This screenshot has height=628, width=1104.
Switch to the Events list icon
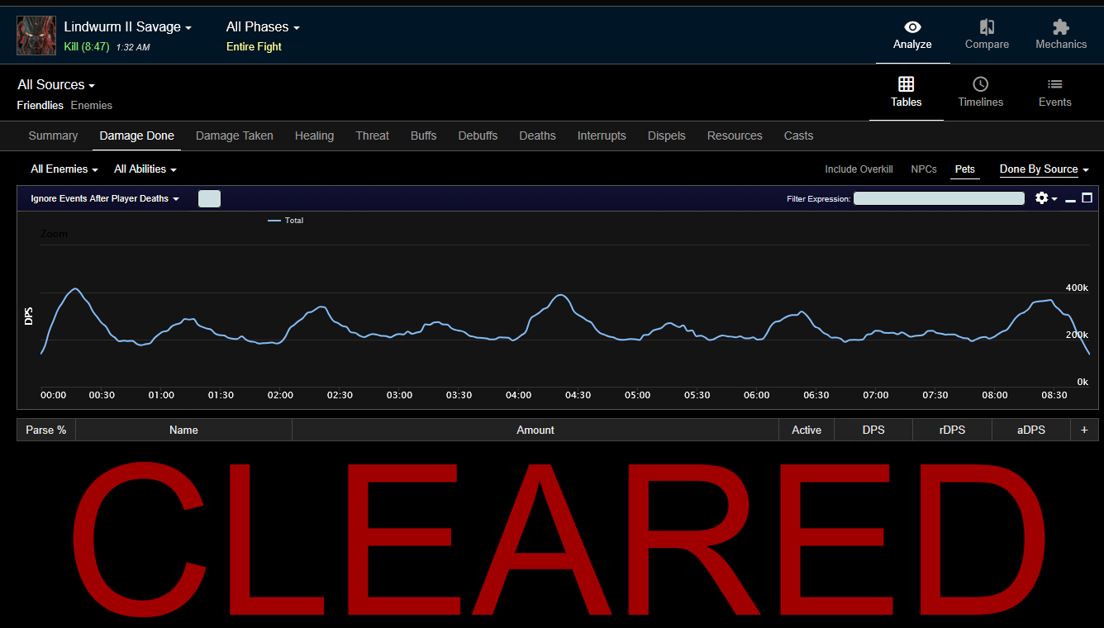click(1054, 84)
